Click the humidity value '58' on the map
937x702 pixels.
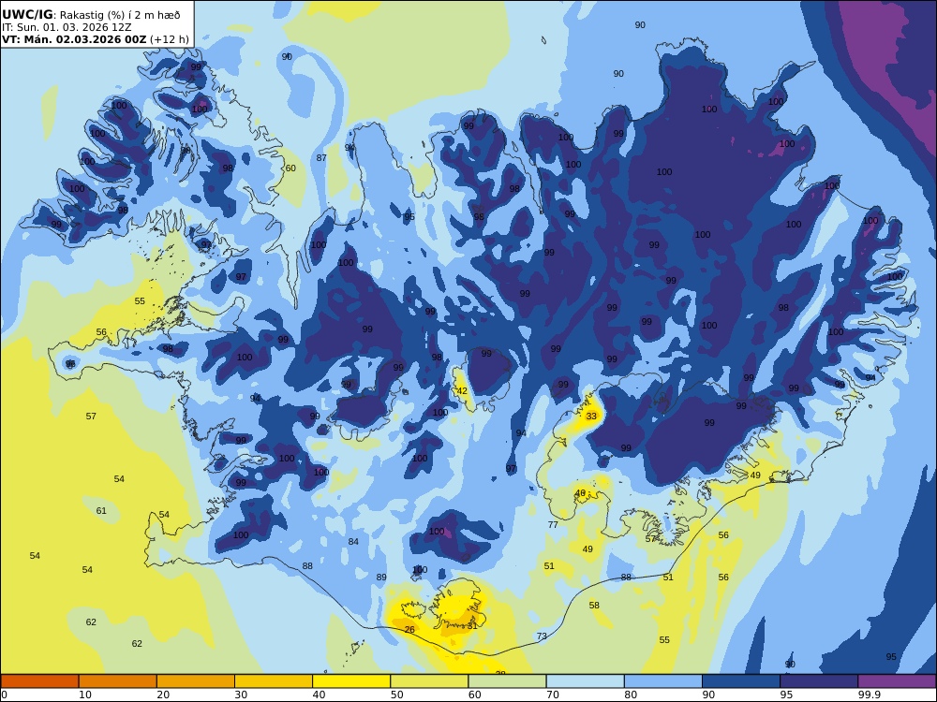point(594,606)
